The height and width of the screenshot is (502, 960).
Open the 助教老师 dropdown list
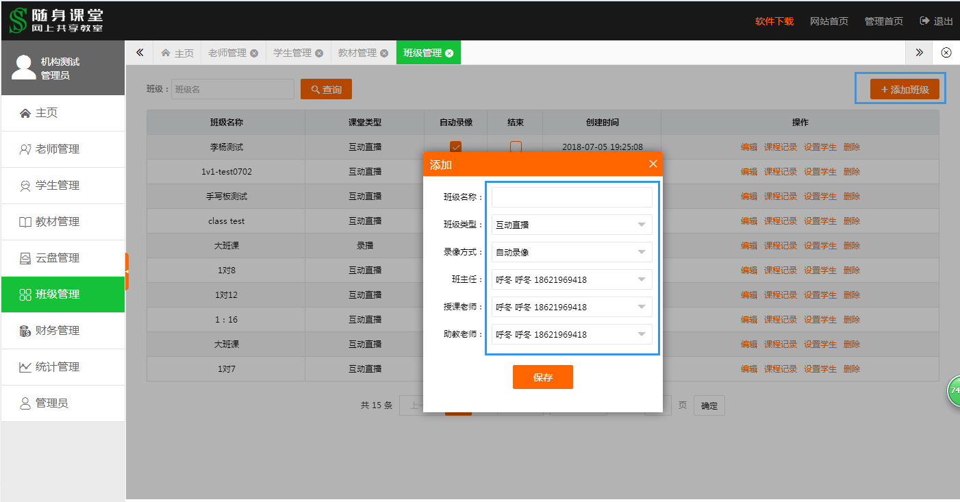coord(572,334)
